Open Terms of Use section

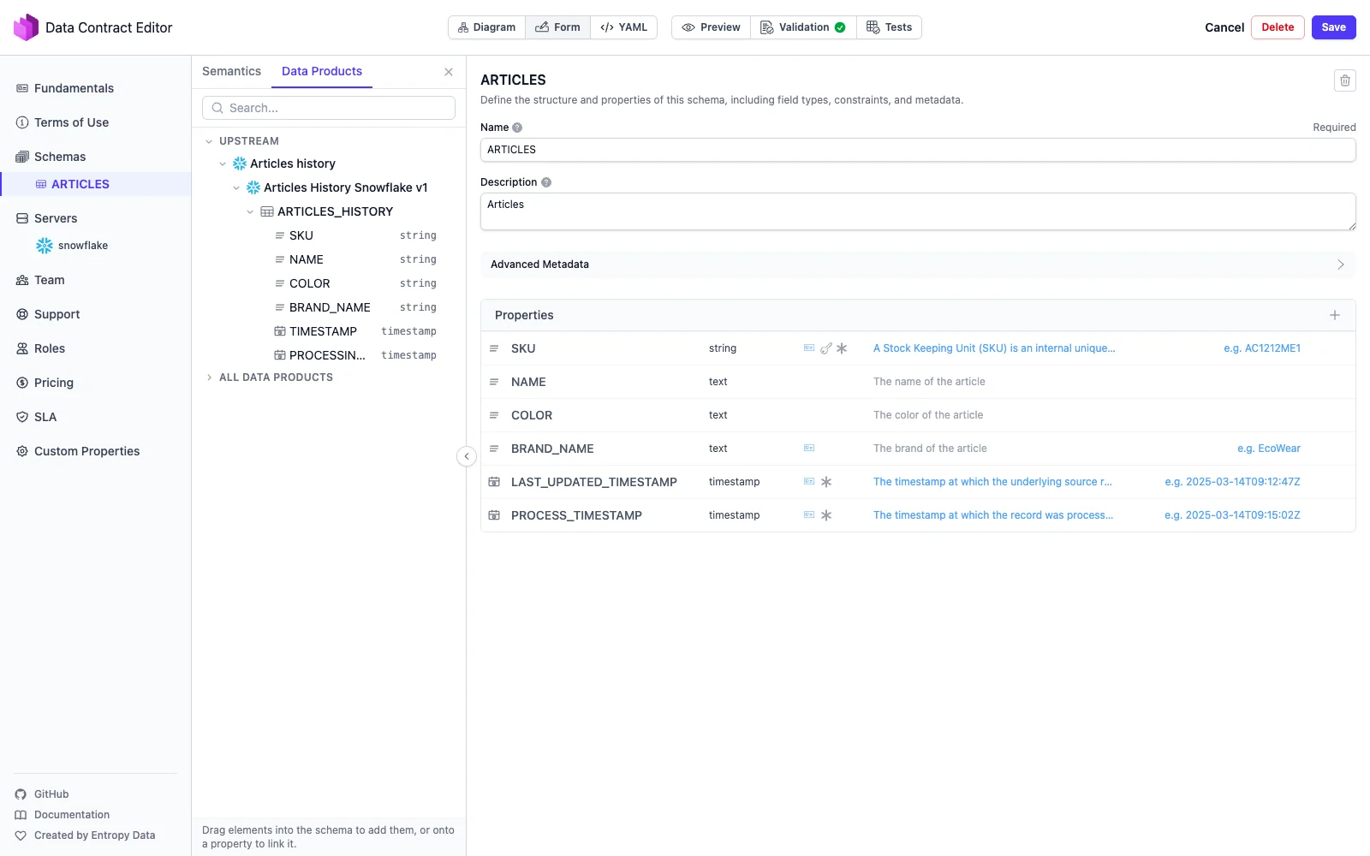(71, 122)
